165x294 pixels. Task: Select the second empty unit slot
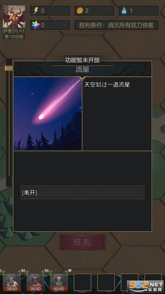point(106,282)
